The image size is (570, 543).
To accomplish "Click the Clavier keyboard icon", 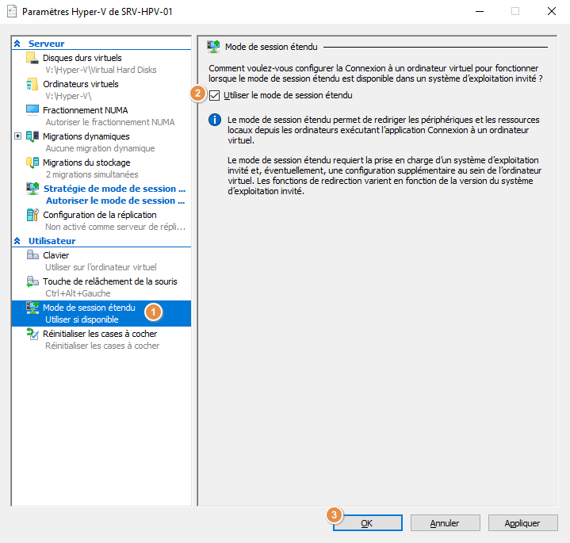I will 33,254.
